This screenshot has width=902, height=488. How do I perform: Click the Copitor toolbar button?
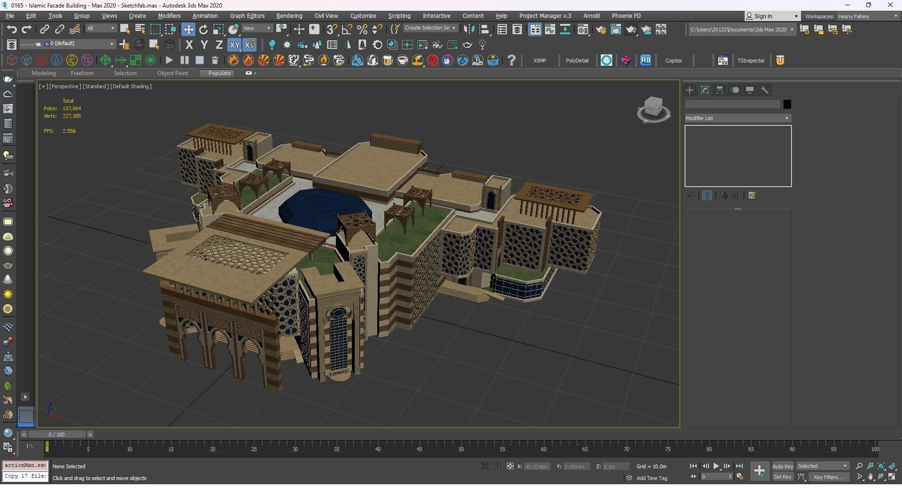pos(674,61)
